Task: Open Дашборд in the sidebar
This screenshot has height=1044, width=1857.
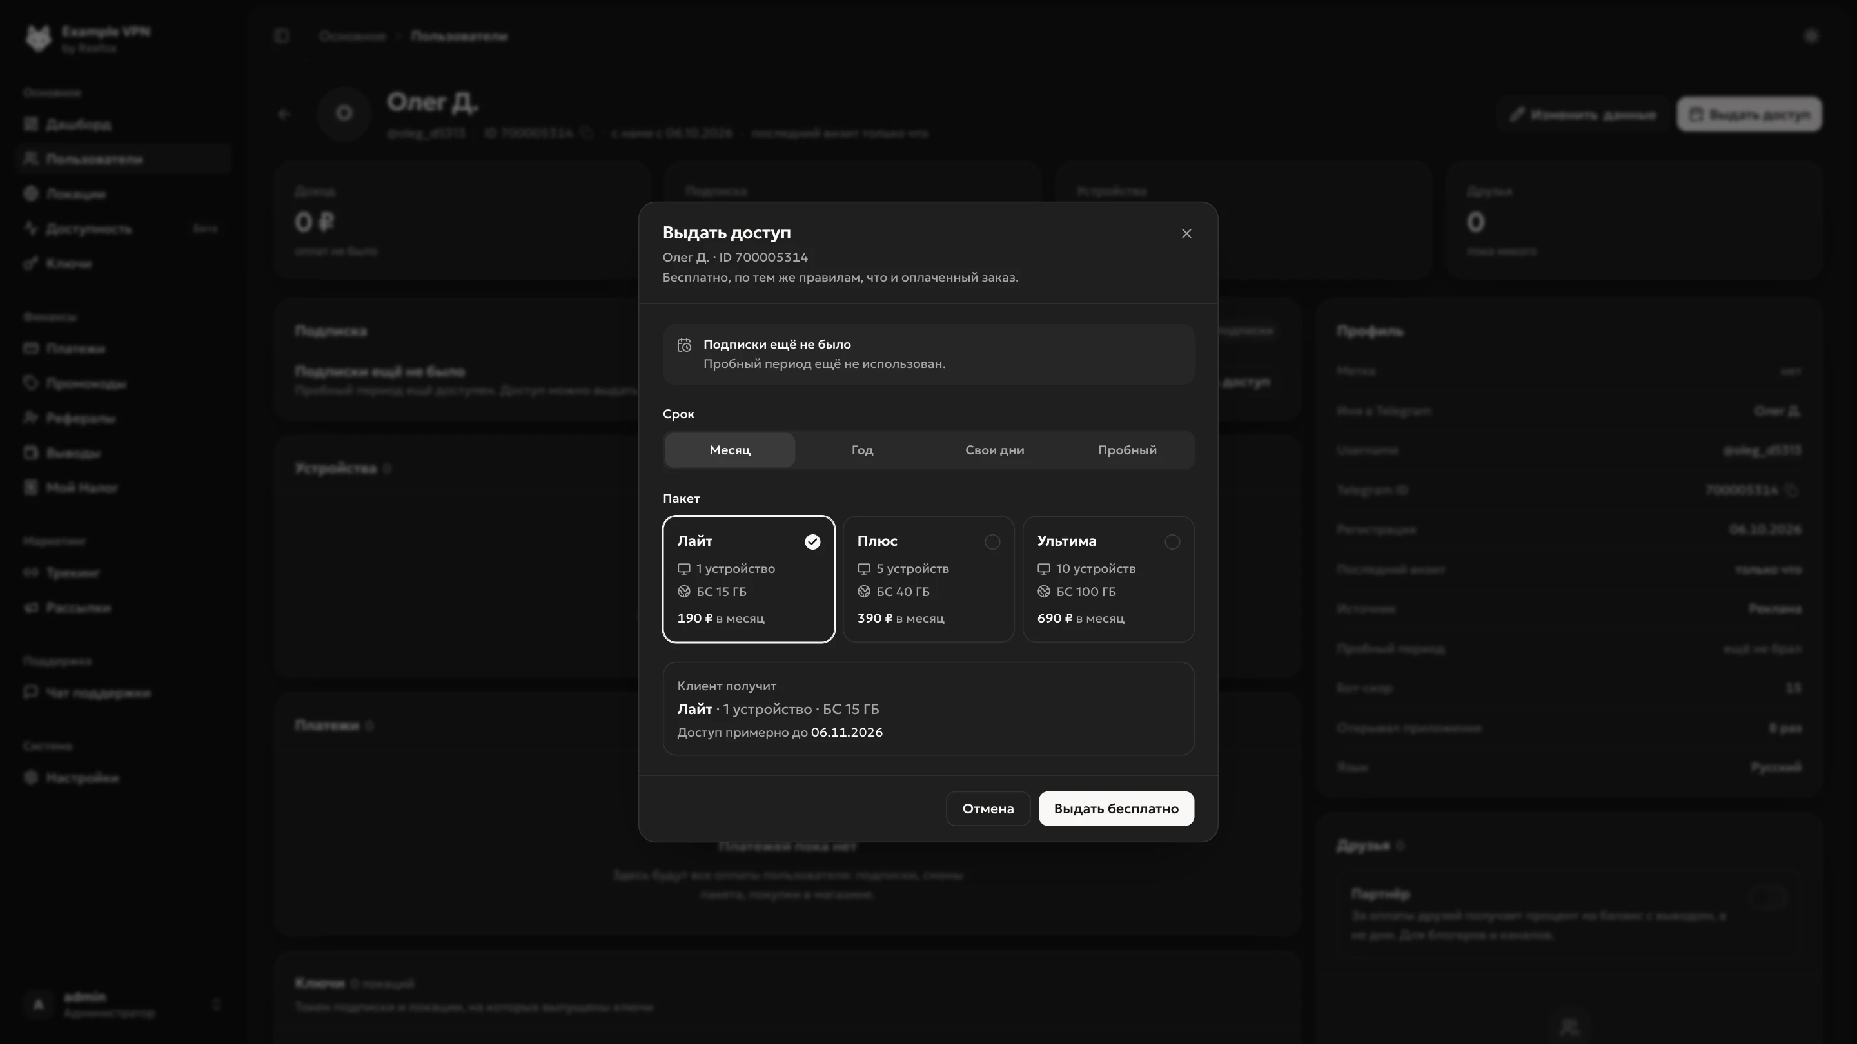Action: pyautogui.click(x=123, y=124)
